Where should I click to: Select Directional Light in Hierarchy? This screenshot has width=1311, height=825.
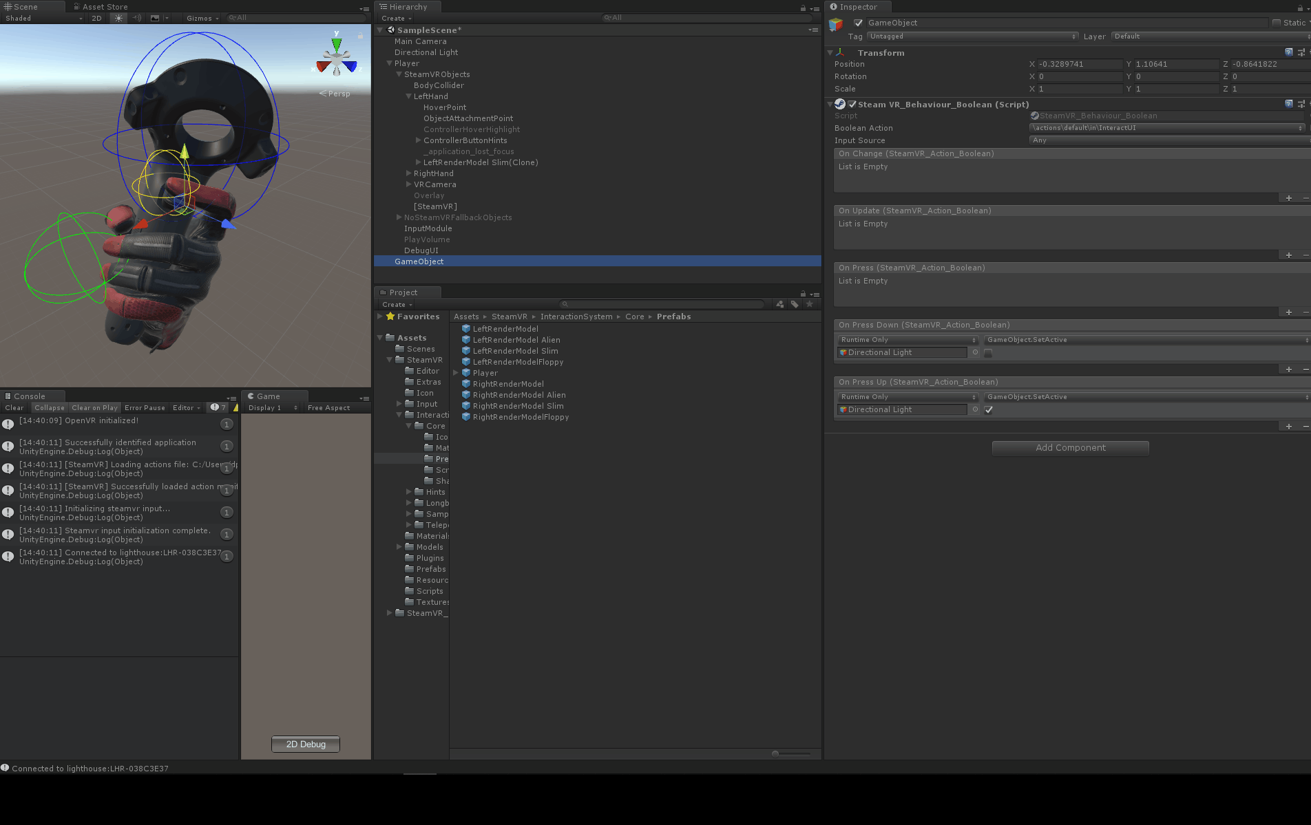point(426,52)
